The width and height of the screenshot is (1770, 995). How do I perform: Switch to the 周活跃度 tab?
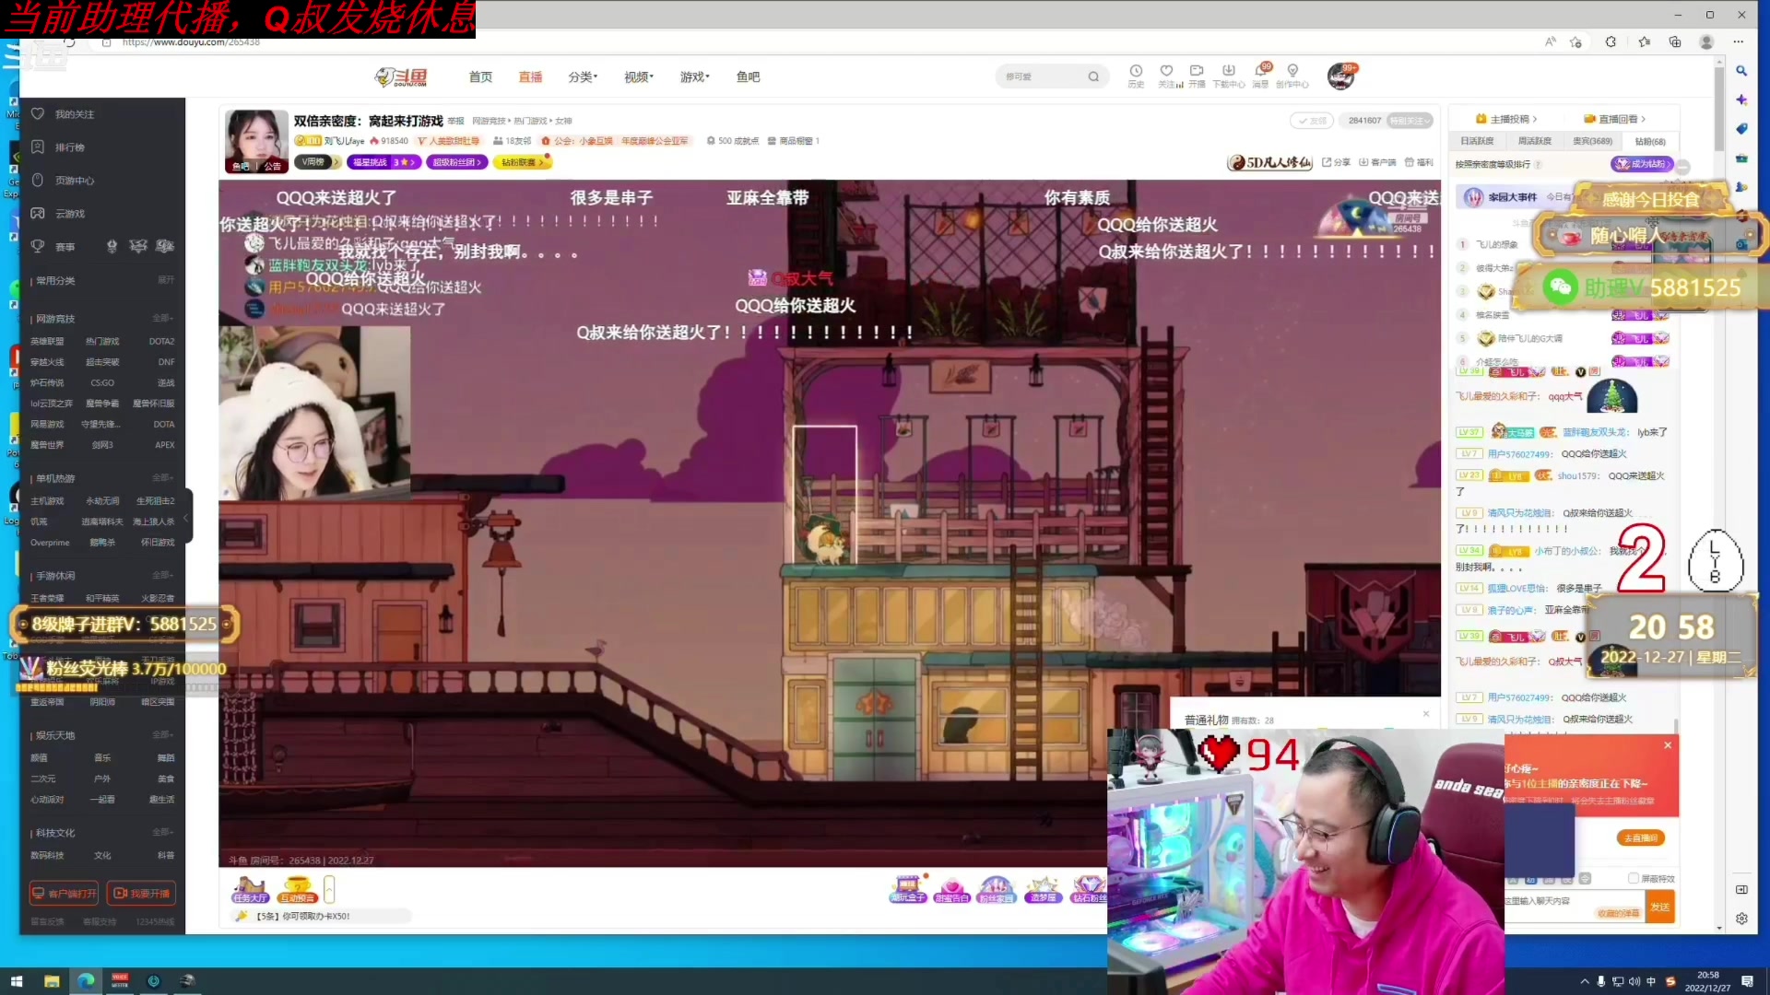tap(1534, 141)
